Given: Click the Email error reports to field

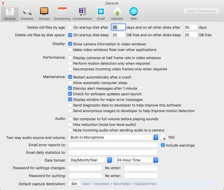Looking at the screenshot, I should 113,145.
